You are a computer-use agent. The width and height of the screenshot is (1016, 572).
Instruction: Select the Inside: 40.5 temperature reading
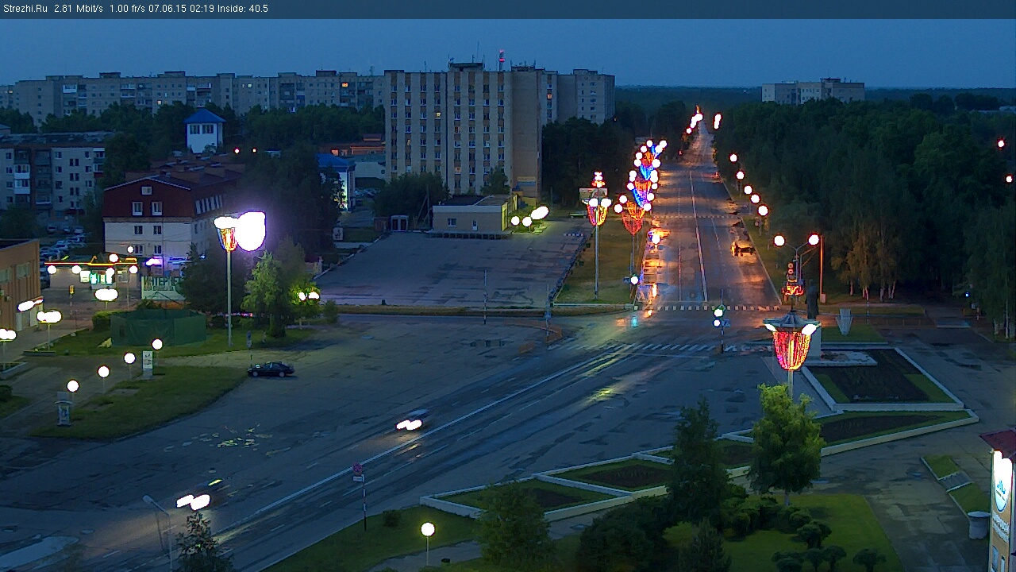[243, 9]
